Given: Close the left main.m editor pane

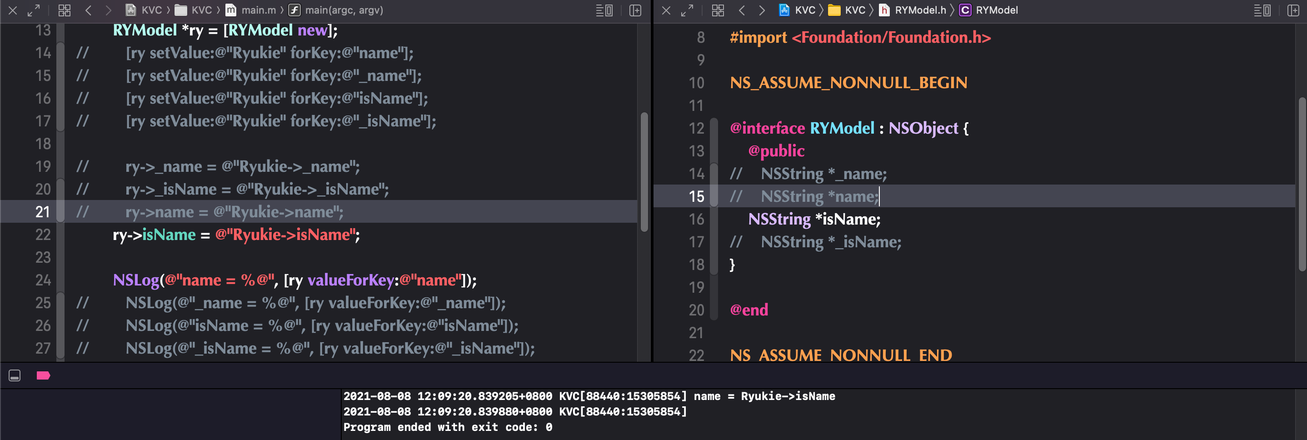Looking at the screenshot, I should click(x=13, y=10).
